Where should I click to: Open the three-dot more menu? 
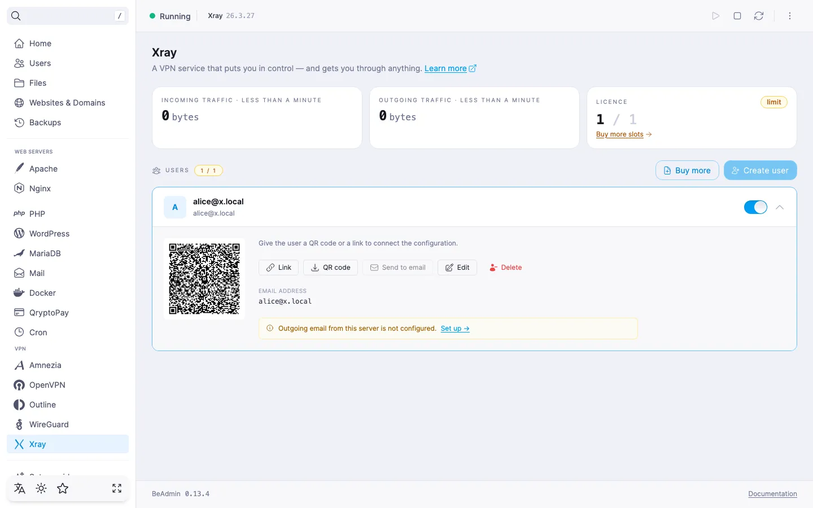coord(790,16)
